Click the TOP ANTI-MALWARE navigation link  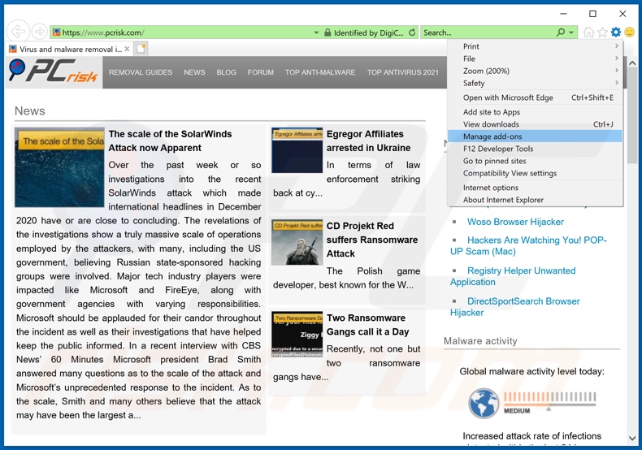320,72
